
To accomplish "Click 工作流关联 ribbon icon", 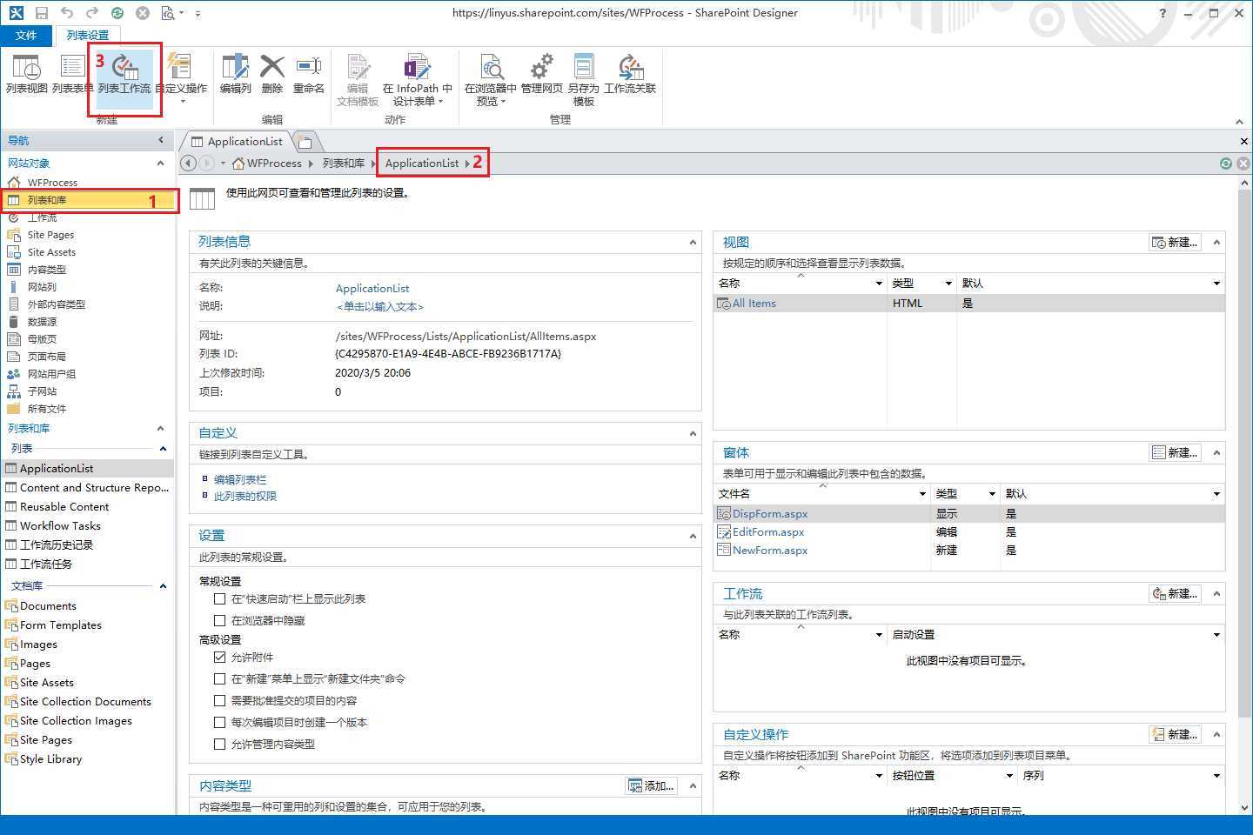I will pyautogui.click(x=630, y=74).
